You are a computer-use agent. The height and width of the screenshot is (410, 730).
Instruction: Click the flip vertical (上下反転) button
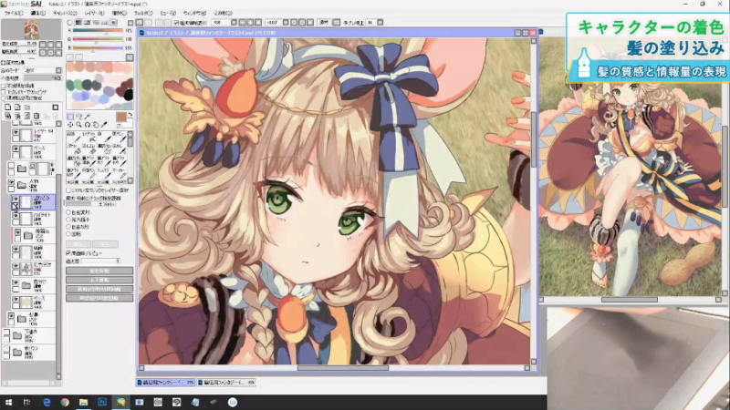(99, 280)
